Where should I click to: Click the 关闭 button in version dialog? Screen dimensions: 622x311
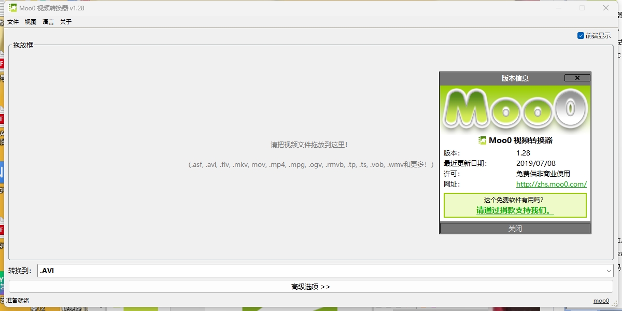[x=515, y=229]
